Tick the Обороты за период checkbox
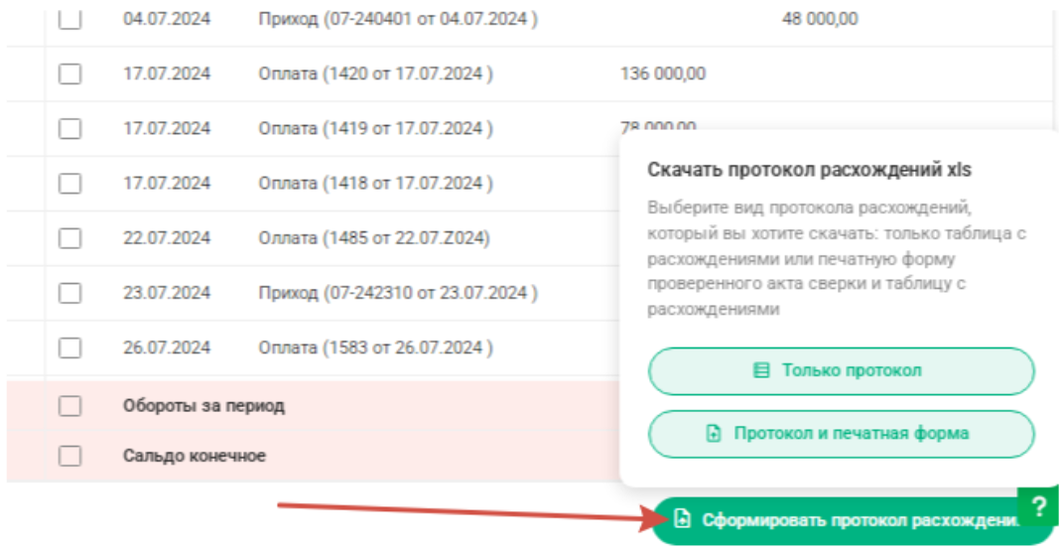Screen dimensions: 1063x555 [69, 406]
